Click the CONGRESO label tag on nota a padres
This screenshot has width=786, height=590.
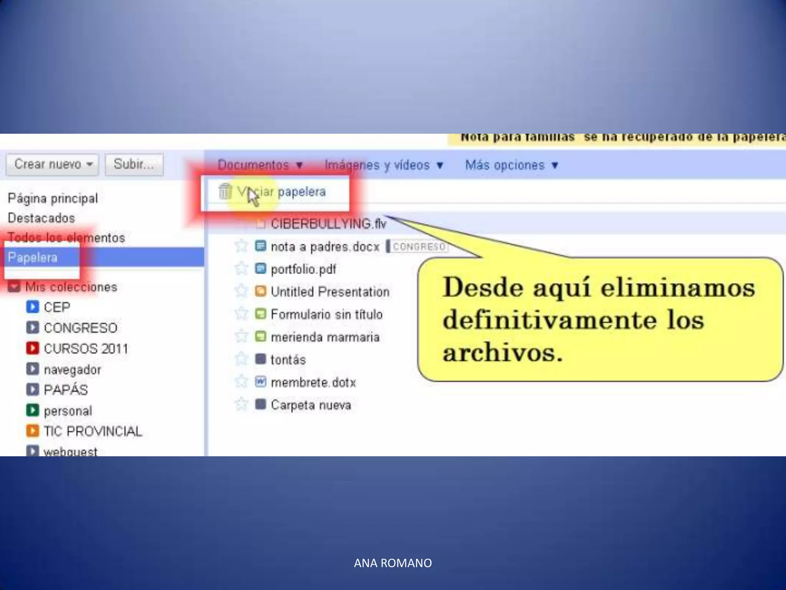[419, 247]
